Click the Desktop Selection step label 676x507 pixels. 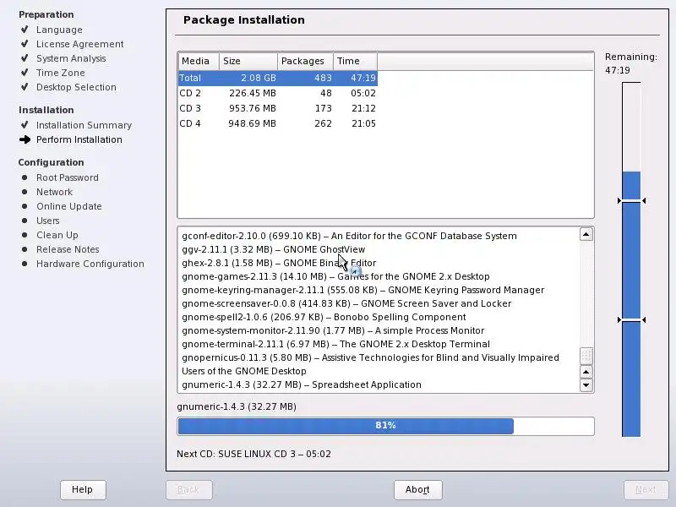pyautogui.click(x=76, y=87)
